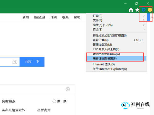This screenshot has width=154, height=115.
Task: Select 关于 Internet Explorer(A)
Action: [116, 69]
